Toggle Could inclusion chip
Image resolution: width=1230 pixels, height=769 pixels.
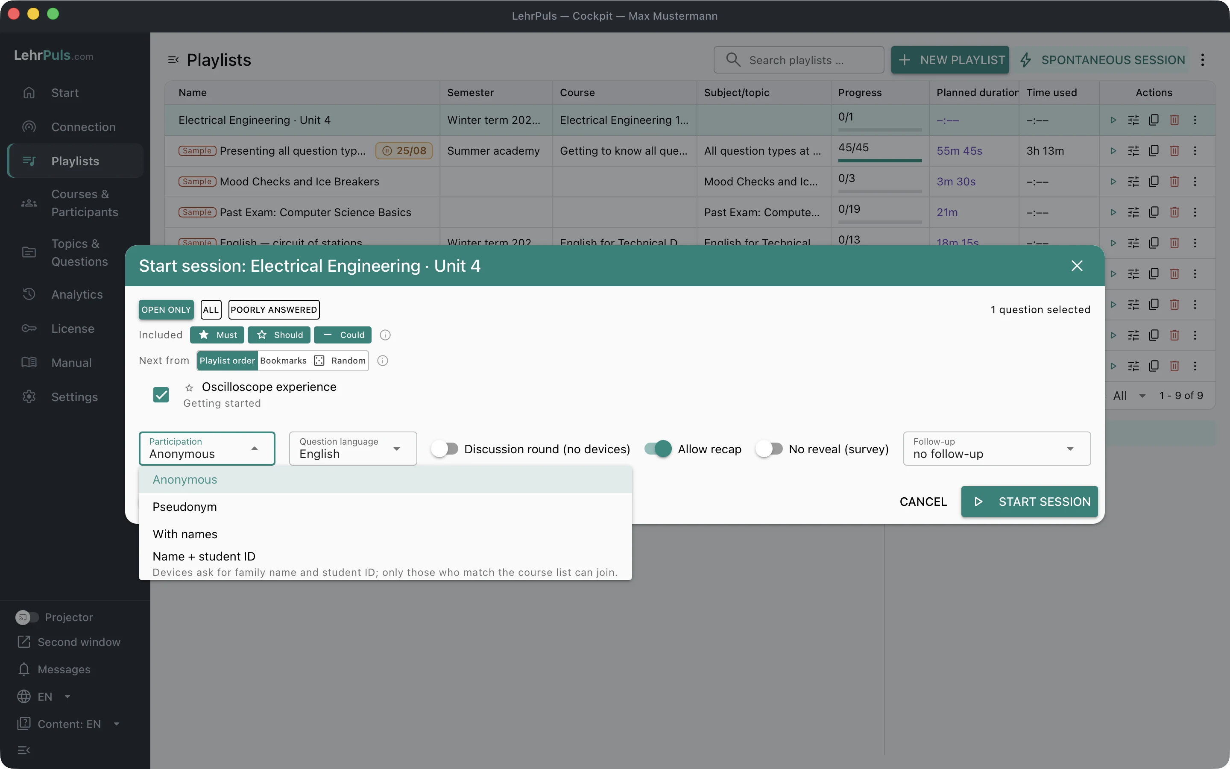click(x=343, y=335)
